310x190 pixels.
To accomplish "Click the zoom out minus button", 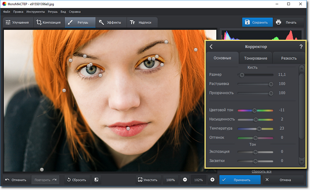I will tap(185, 180).
